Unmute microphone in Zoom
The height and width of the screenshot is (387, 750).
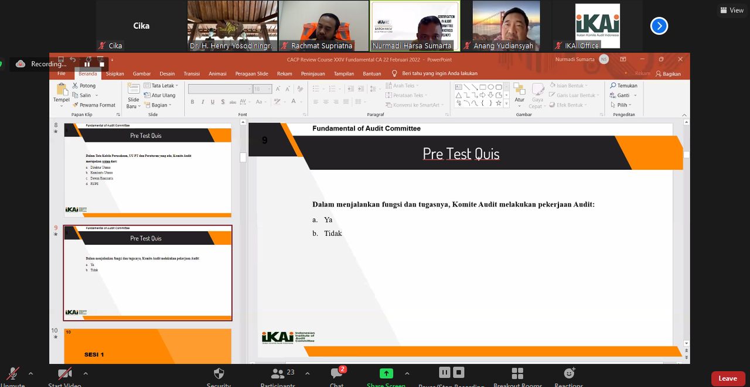[12, 374]
